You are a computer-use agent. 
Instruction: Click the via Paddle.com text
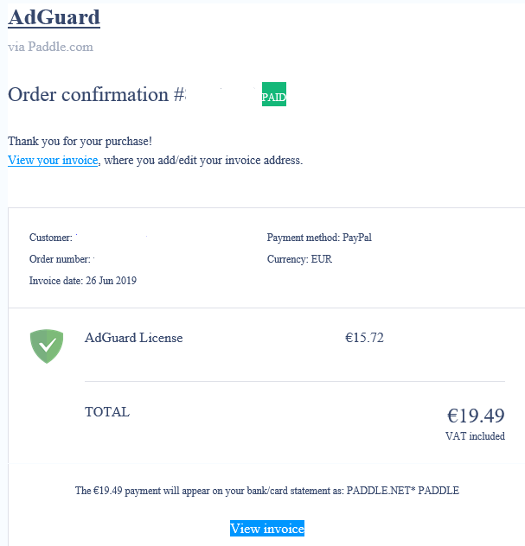click(x=50, y=47)
